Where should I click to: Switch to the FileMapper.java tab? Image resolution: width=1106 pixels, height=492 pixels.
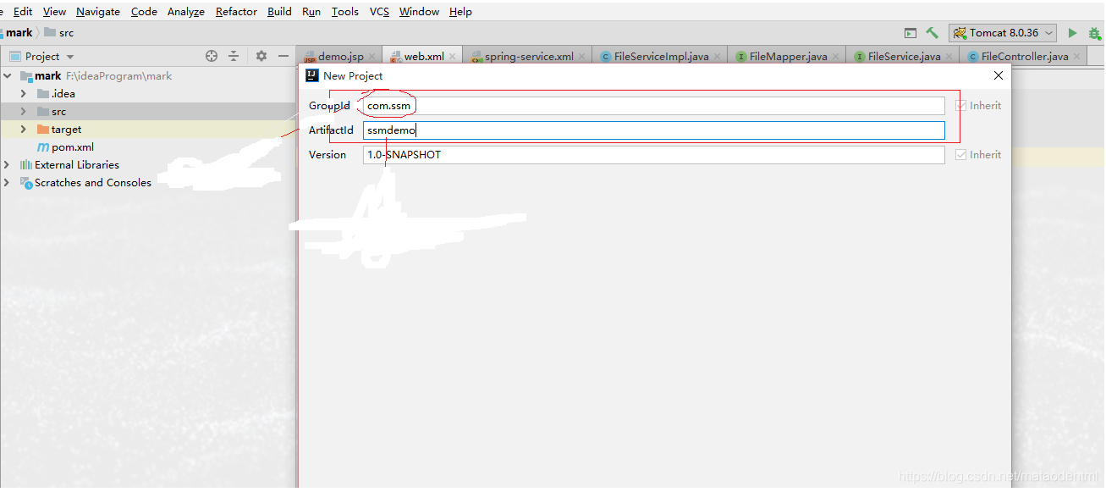pyautogui.click(x=788, y=57)
